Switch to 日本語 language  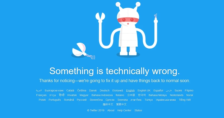pos(131,95)
